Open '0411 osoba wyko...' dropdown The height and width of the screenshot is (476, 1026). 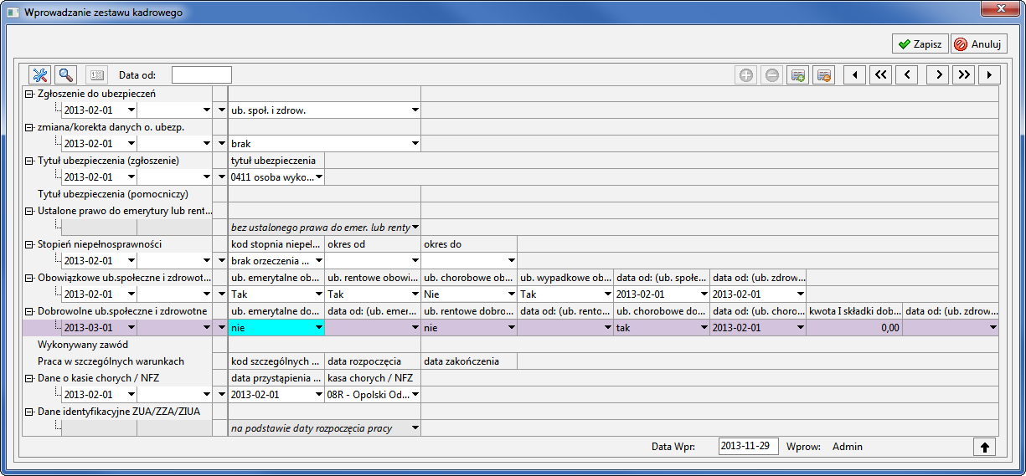pyautogui.click(x=319, y=177)
